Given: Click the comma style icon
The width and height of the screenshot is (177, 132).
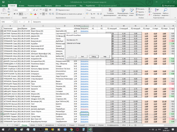Looking at the screenshot, I should point(94,14).
